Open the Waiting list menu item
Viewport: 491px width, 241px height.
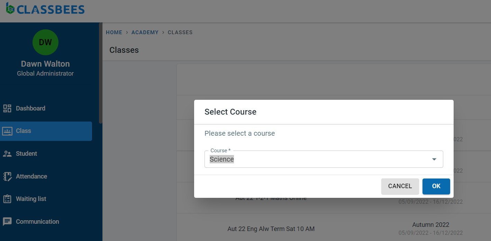point(31,199)
